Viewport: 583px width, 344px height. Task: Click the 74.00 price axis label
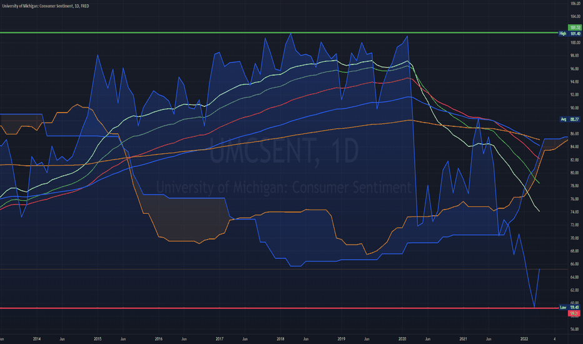(x=575, y=212)
